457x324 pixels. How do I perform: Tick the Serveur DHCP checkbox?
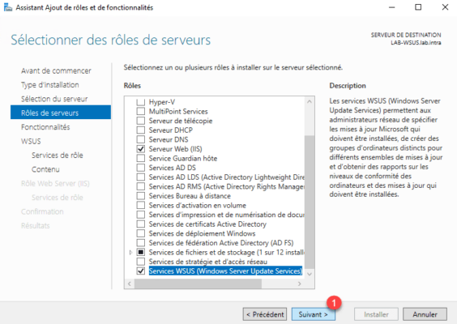[x=141, y=130]
